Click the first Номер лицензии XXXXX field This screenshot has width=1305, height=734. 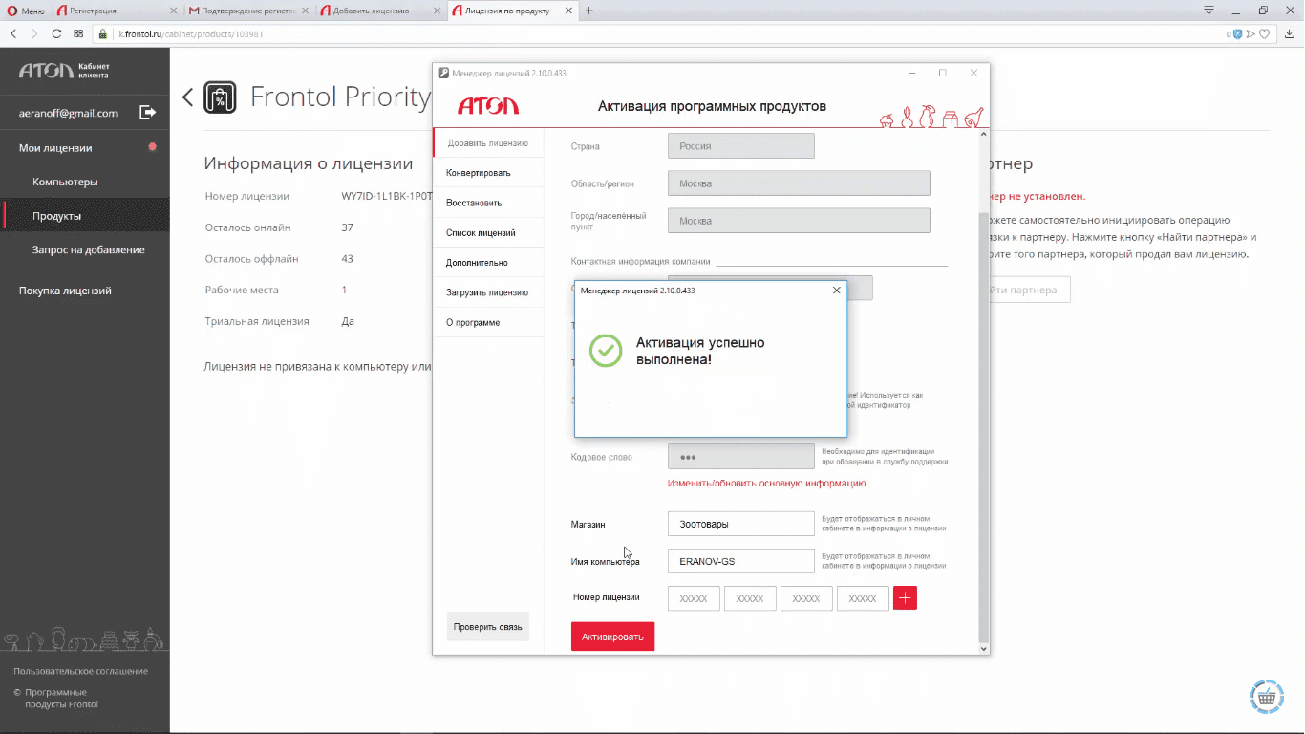[694, 598]
